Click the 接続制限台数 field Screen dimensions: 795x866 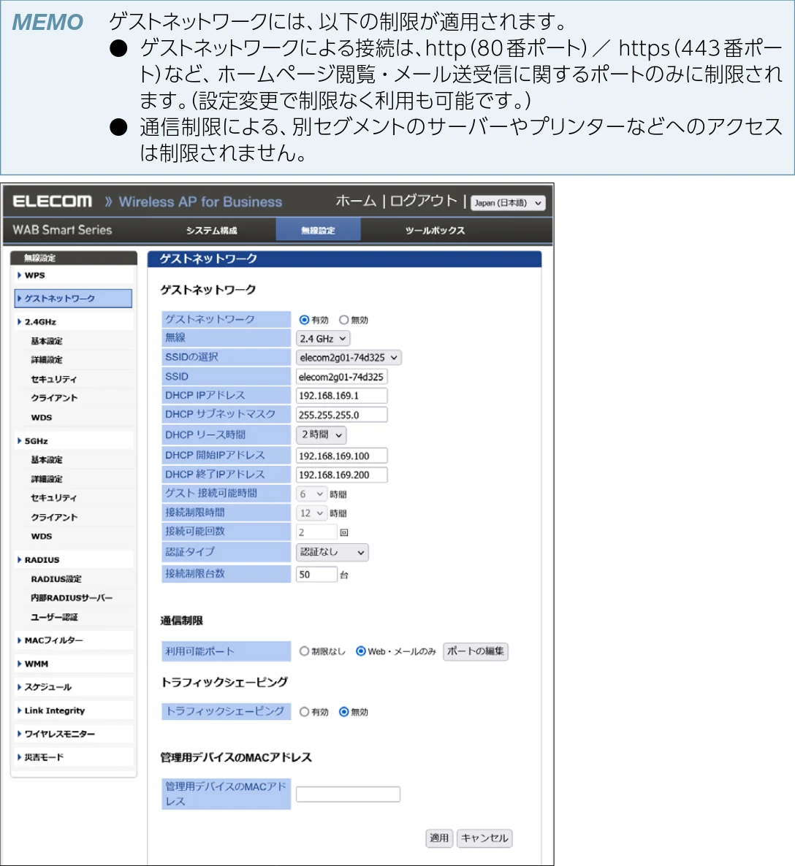click(x=316, y=575)
